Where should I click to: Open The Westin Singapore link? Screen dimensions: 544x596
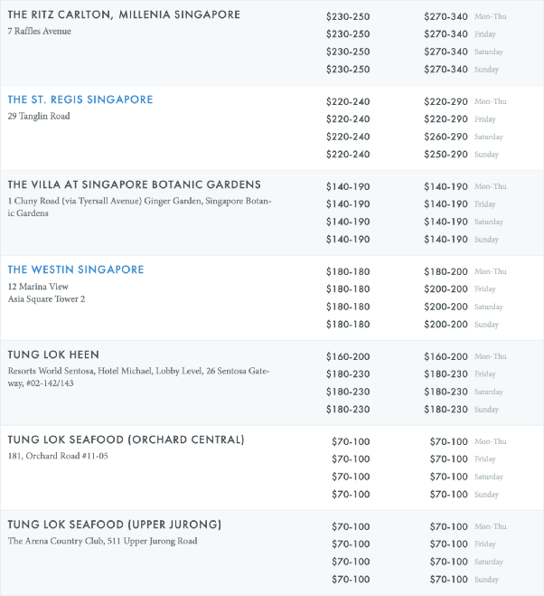point(76,270)
